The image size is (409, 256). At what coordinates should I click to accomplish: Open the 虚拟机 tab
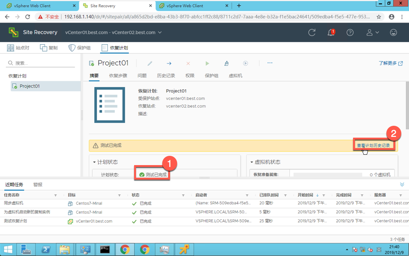point(236,76)
